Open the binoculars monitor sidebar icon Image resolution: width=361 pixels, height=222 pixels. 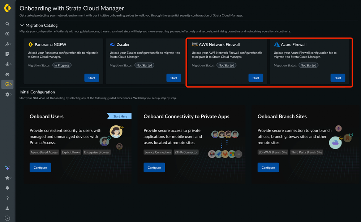click(7, 74)
